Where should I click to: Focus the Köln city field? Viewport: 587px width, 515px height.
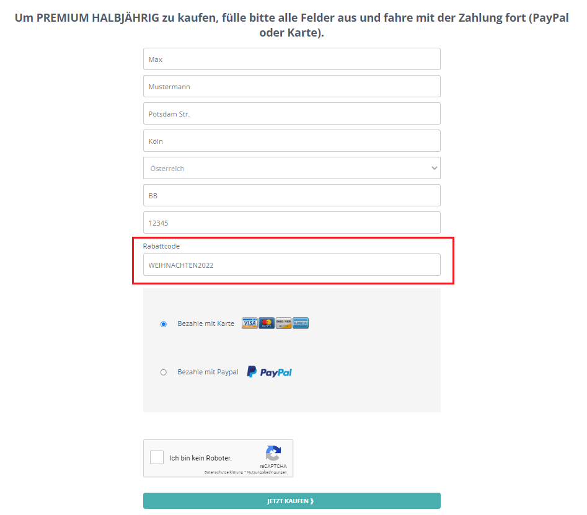291,141
